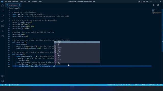Open the editor More Actions ellipsis
This screenshot has width=163, height=91.
point(161,5)
